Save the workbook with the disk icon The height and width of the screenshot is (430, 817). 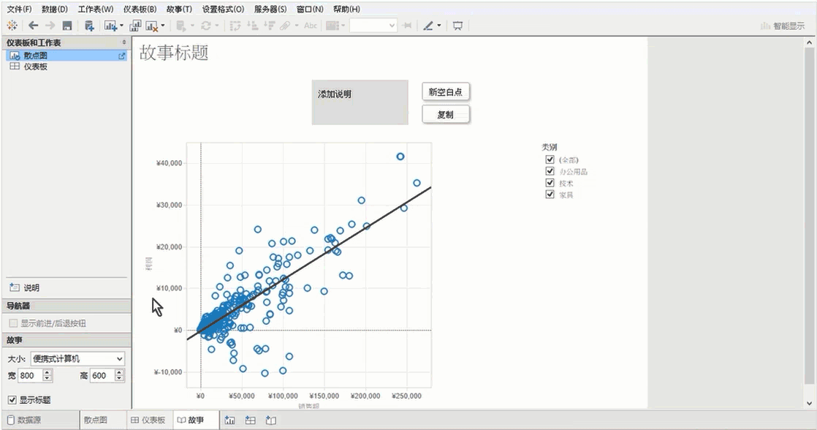[67, 26]
